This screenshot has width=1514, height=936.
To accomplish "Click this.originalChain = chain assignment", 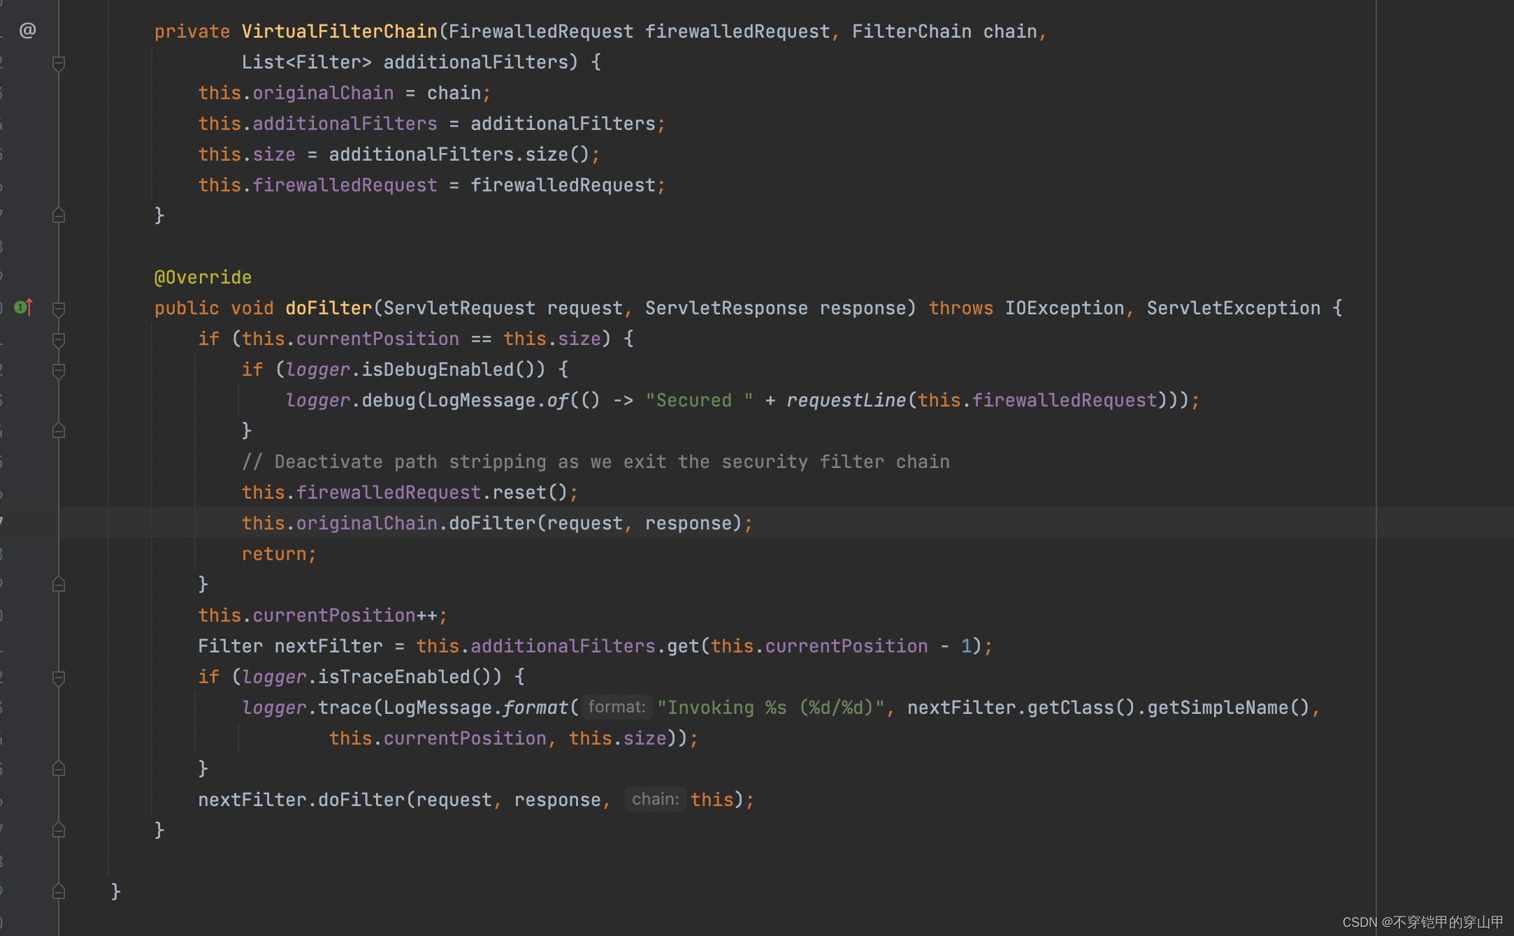I will (x=345, y=93).
